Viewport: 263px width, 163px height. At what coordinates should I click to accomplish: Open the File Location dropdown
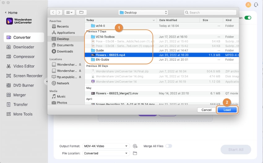(106, 153)
